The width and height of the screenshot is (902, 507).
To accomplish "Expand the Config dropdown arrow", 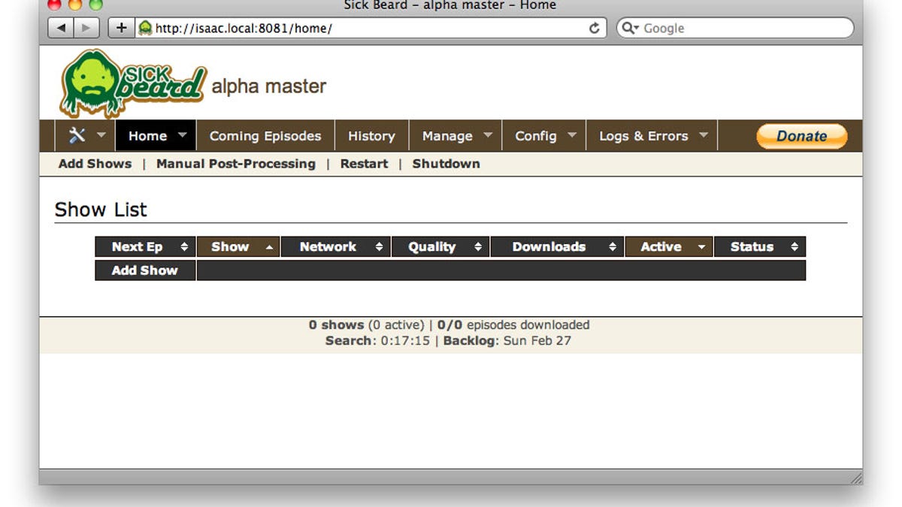I will [x=572, y=136].
